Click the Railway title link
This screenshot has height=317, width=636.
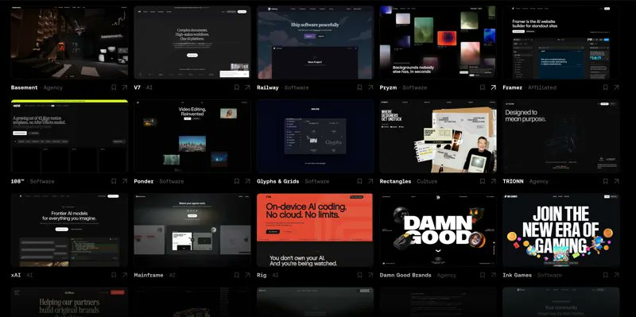click(x=268, y=87)
